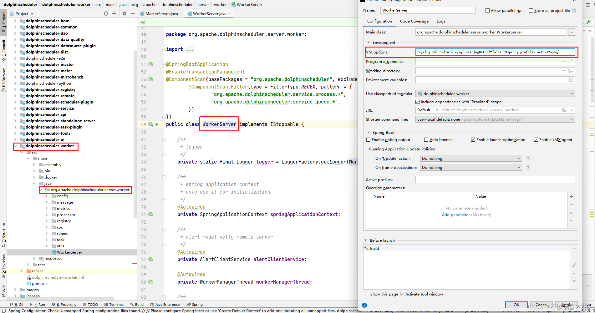Viewport: 595px width, 313px height.
Task: Open the Problems tool window
Action: 64,304
